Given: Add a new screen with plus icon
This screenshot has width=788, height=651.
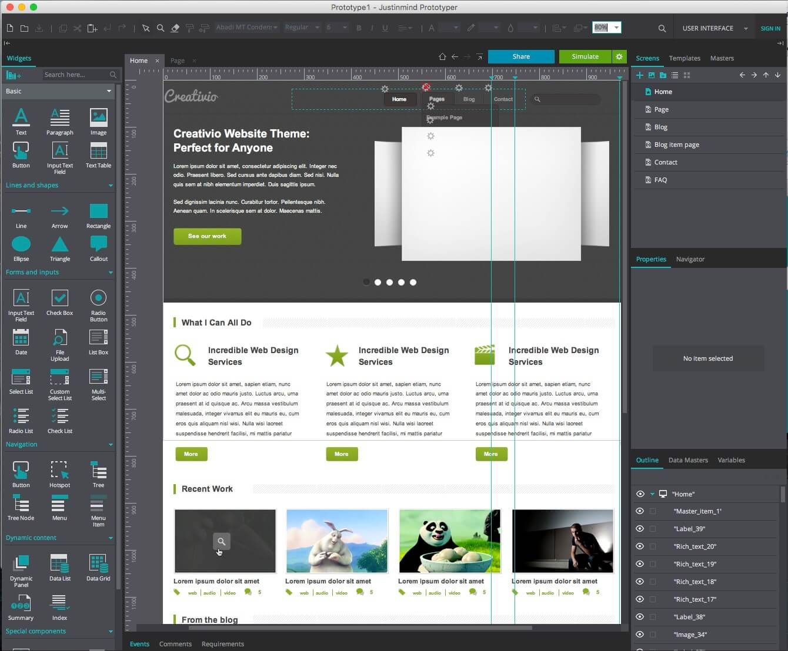Looking at the screenshot, I should (640, 75).
